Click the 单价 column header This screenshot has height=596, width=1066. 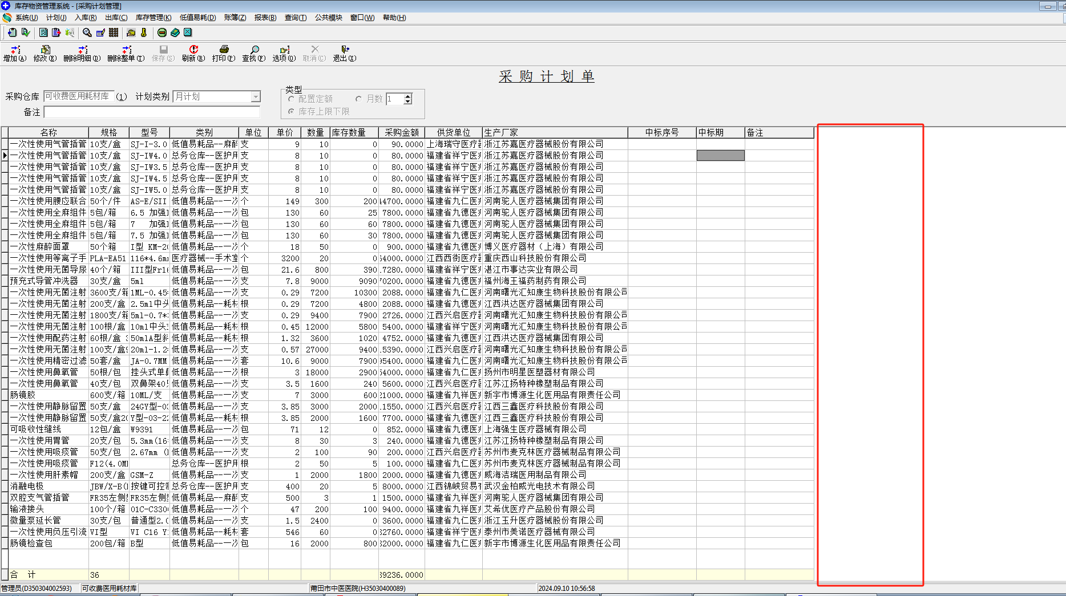coord(285,132)
